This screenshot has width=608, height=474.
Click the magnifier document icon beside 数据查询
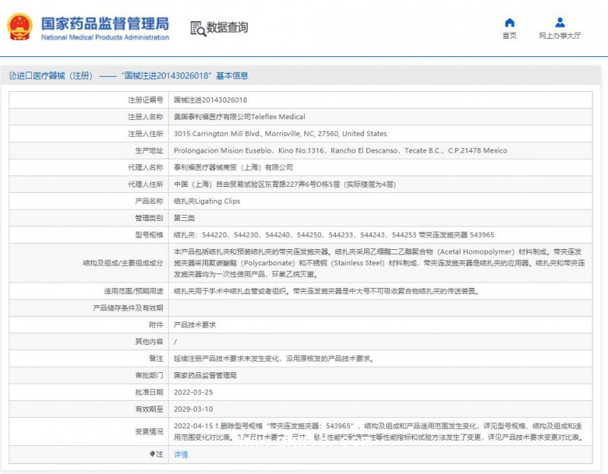coord(199,27)
